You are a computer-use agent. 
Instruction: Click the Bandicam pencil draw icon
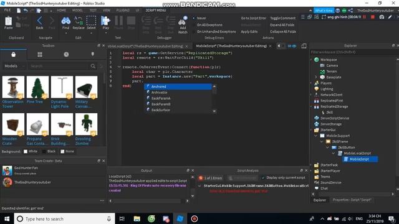point(390,17)
